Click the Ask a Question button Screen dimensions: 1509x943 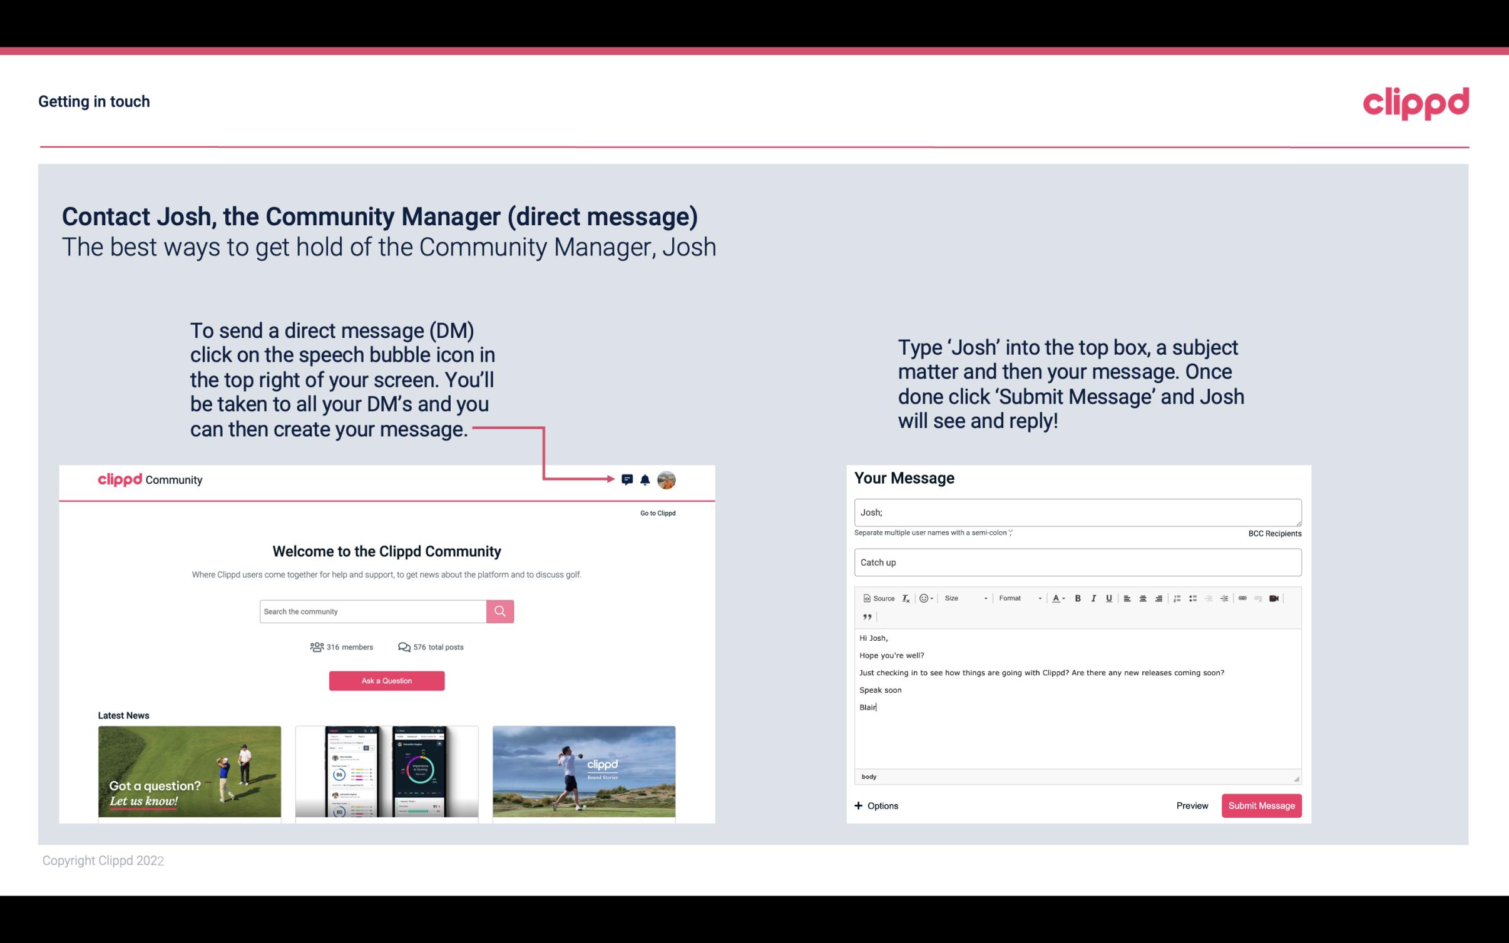tap(387, 680)
